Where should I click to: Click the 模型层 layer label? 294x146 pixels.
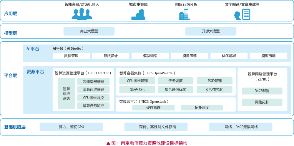pyautogui.click(x=11, y=33)
